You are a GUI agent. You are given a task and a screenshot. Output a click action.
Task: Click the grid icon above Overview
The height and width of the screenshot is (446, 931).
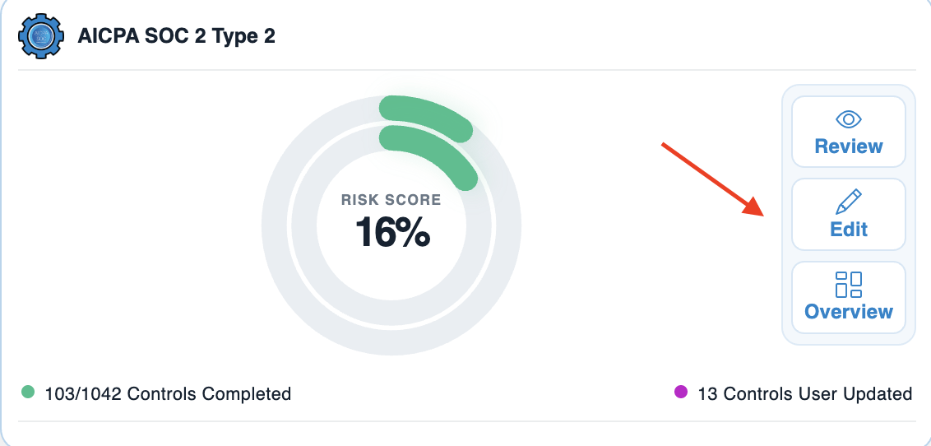pyautogui.click(x=849, y=285)
